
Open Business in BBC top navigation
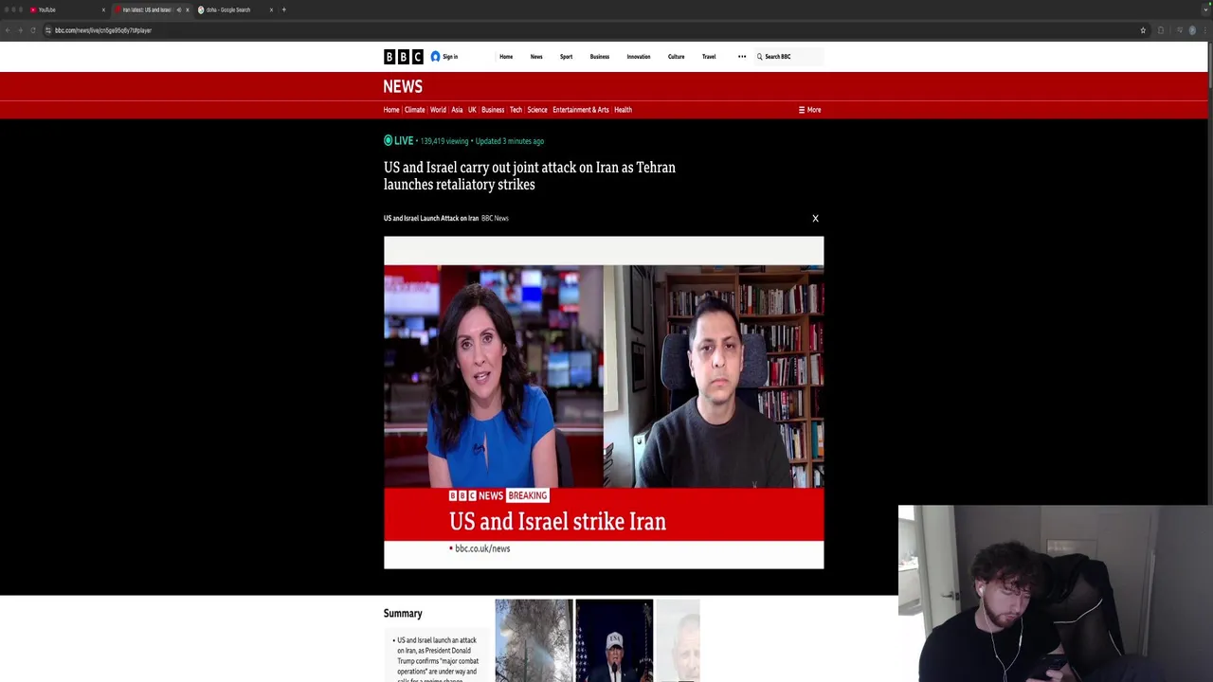point(600,57)
